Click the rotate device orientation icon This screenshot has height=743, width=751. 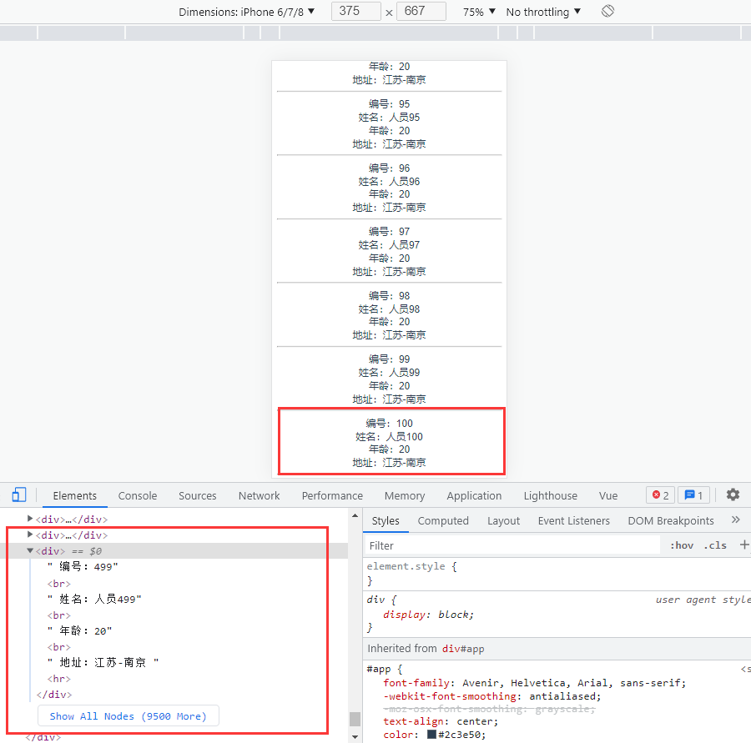pos(607,12)
